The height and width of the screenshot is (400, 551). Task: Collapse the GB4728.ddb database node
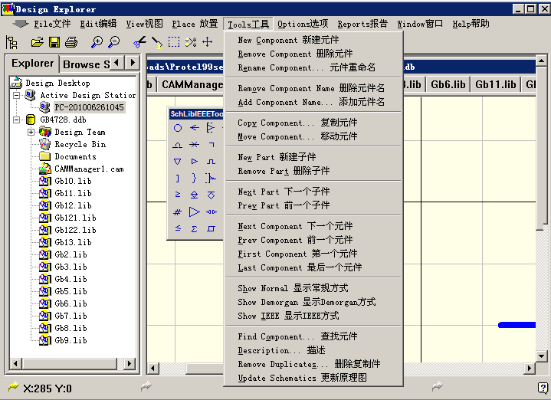[17, 120]
